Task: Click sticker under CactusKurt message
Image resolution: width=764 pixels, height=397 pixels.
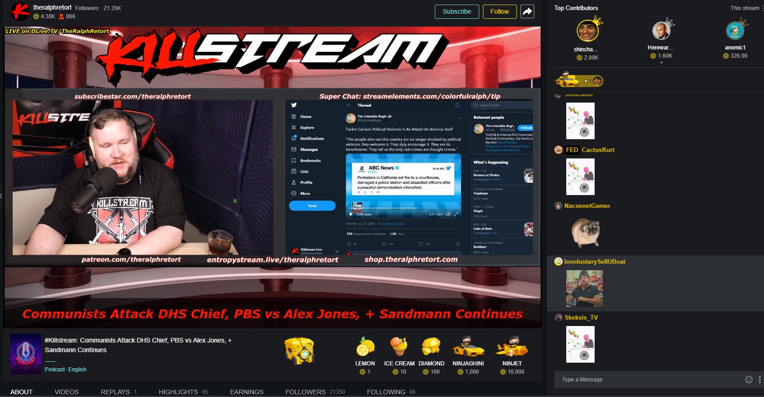Action: click(580, 177)
